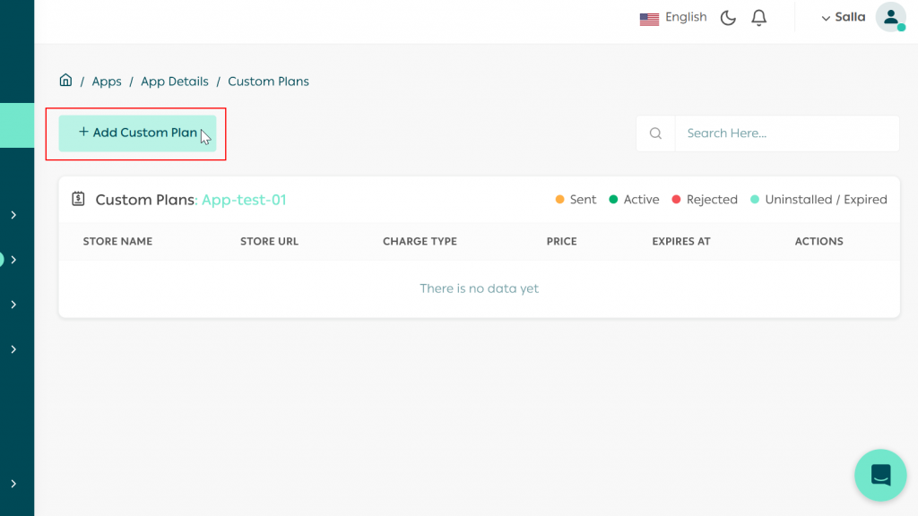918x516 pixels.
Task: Click the dollar icon beside Custom Plans
Action: 79,199
